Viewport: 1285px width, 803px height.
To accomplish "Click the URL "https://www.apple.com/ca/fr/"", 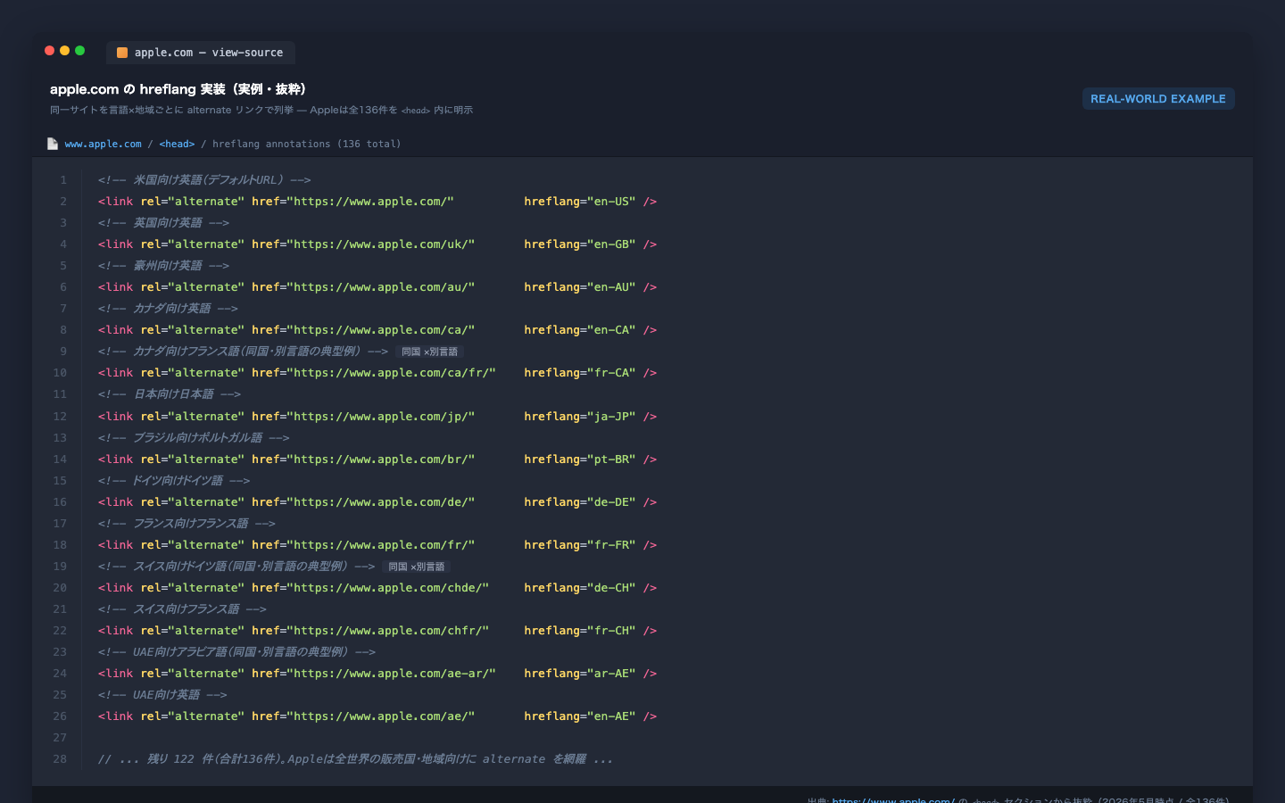I will click(x=392, y=373).
